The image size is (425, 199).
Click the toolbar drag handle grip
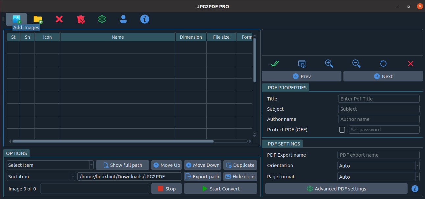pos(3,19)
